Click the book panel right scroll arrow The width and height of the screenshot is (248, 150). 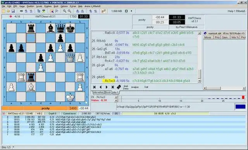[x=244, y=88]
